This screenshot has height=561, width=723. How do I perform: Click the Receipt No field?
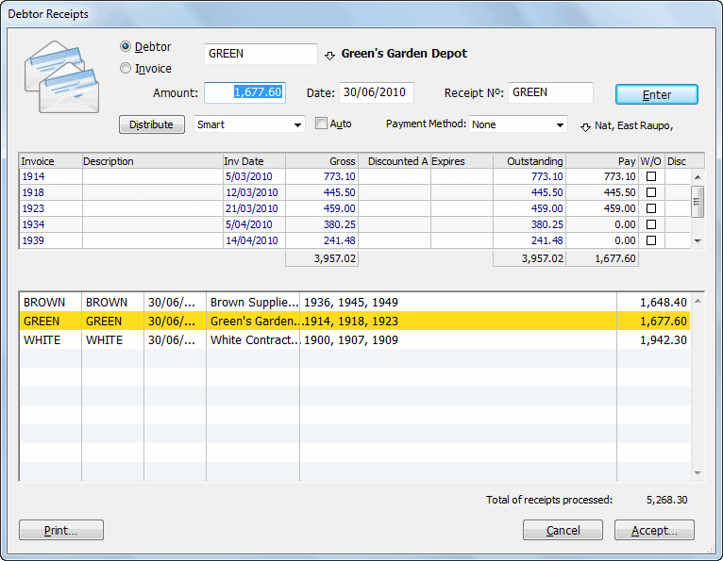[550, 92]
